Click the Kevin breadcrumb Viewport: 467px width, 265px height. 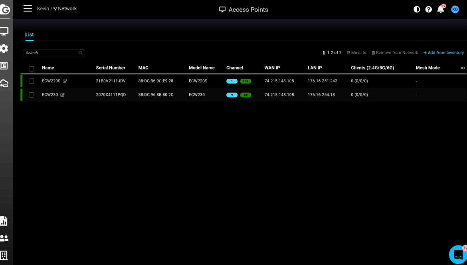click(x=43, y=9)
